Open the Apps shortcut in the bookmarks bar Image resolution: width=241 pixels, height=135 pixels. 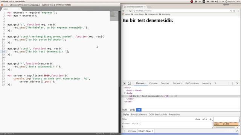tap(126, 14)
